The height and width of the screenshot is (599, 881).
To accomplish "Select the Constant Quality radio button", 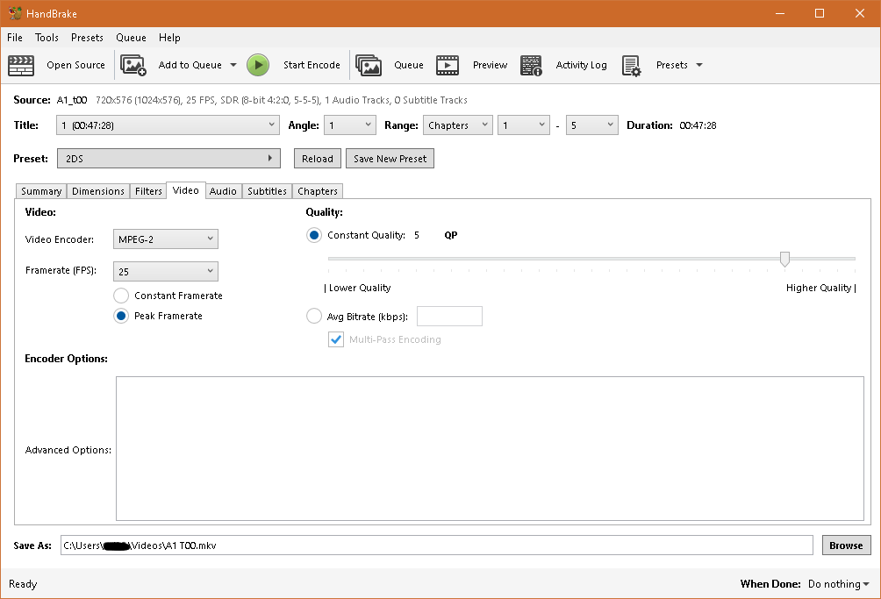I will (x=314, y=235).
